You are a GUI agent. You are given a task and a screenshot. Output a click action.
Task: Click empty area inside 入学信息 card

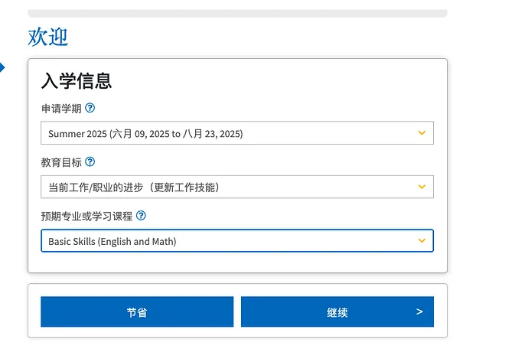coord(306,84)
